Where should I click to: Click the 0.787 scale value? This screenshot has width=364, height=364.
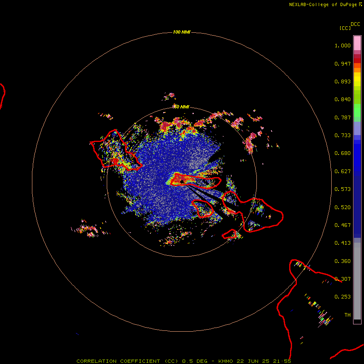pyautogui.click(x=343, y=117)
